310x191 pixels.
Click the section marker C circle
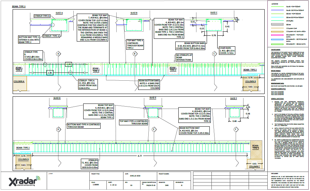point(214,54)
